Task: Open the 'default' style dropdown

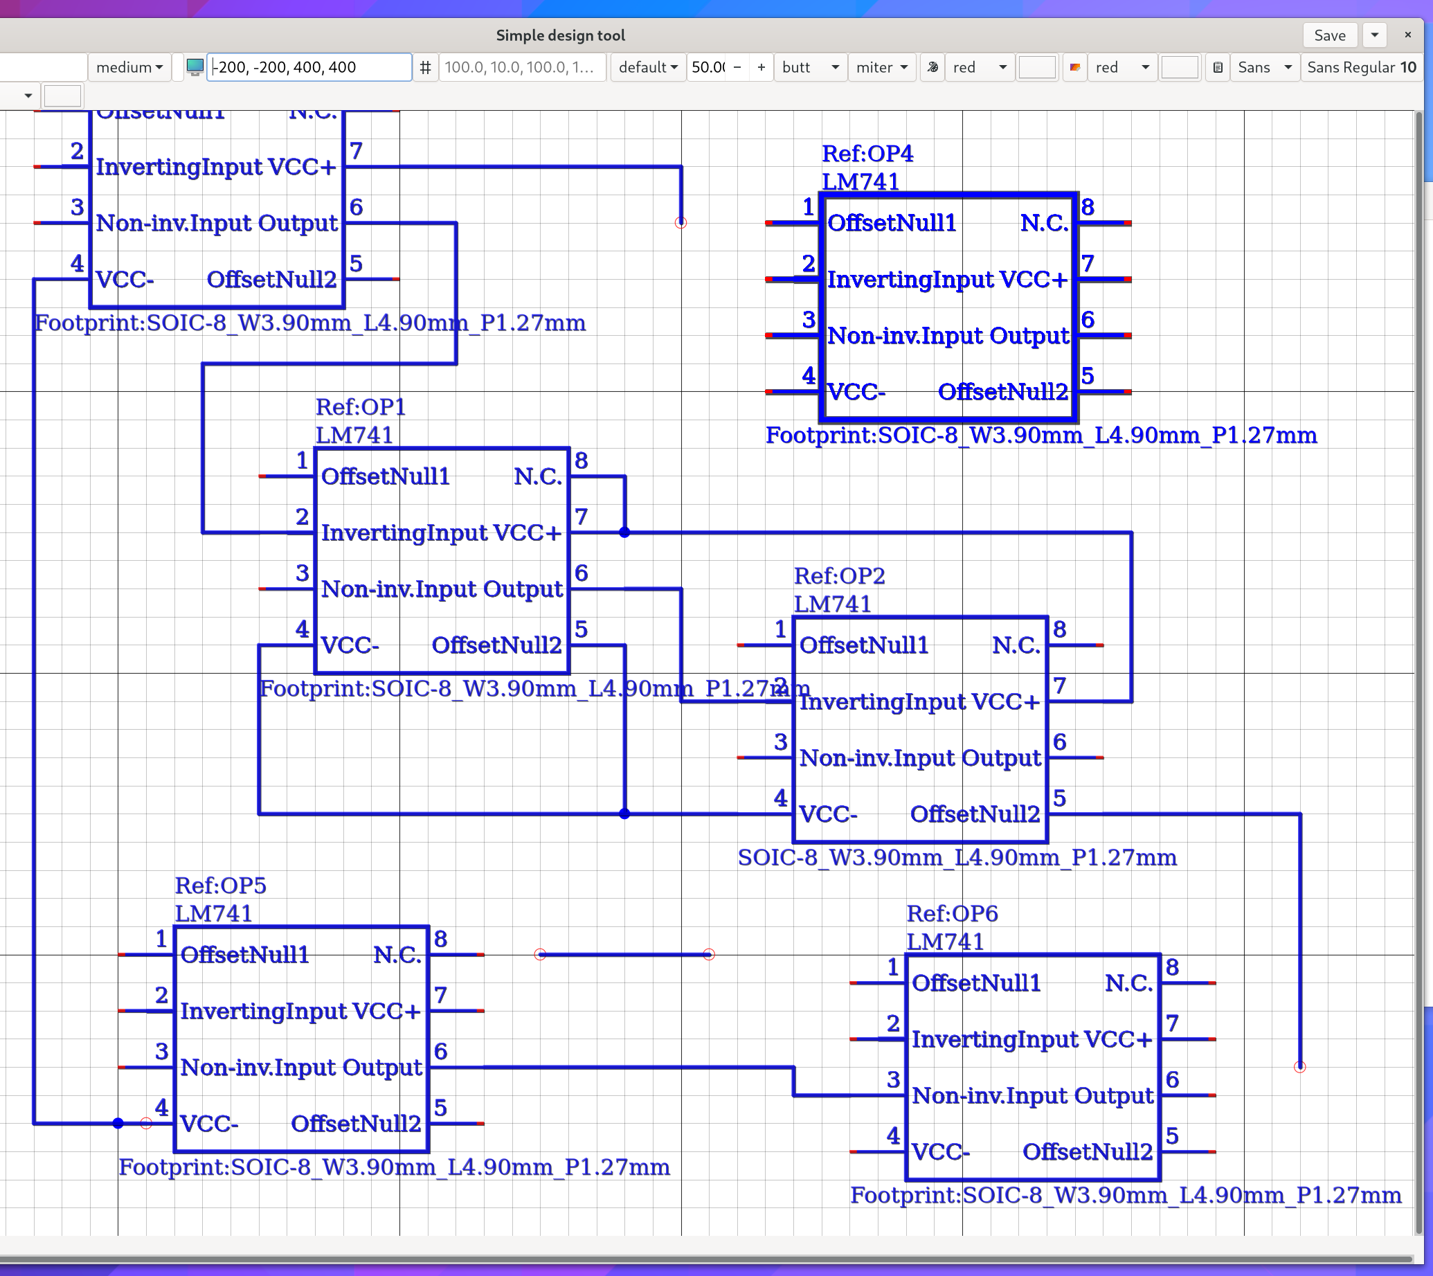Action: [x=647, y=66]
